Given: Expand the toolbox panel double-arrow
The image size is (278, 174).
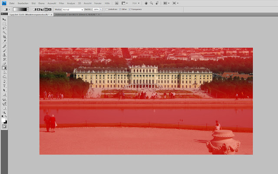Looking at the screenshot, I should click(x=2, y=13).
